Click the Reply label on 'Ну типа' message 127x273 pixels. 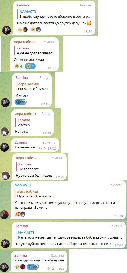pos(46,114)
